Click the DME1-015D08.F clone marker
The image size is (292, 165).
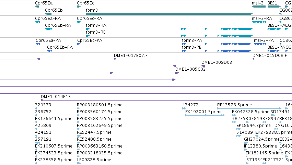254,59
